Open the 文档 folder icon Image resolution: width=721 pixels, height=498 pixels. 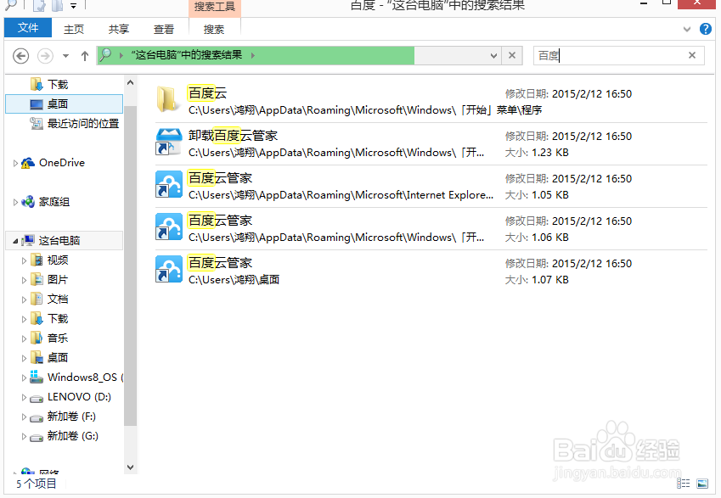point(37,299)
